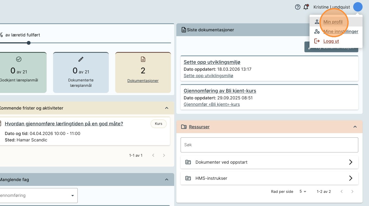Image resolution: width=369 pixels, height=206 pixels.
Task: Open the Gjennomfør «Bli kjent»-kurs link
Action: (x=212, y=104)
